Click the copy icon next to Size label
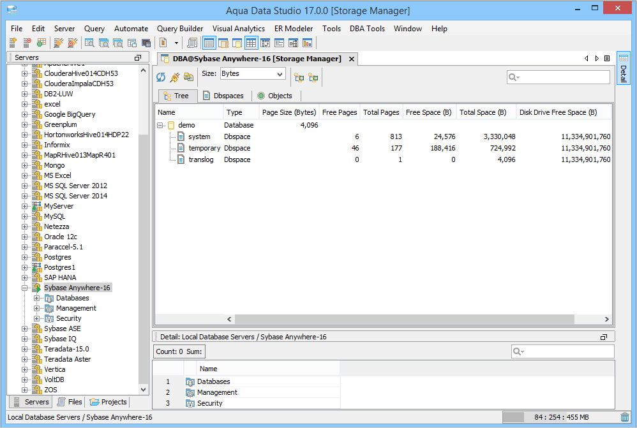The image size is (637, 428). coord(188,77)
